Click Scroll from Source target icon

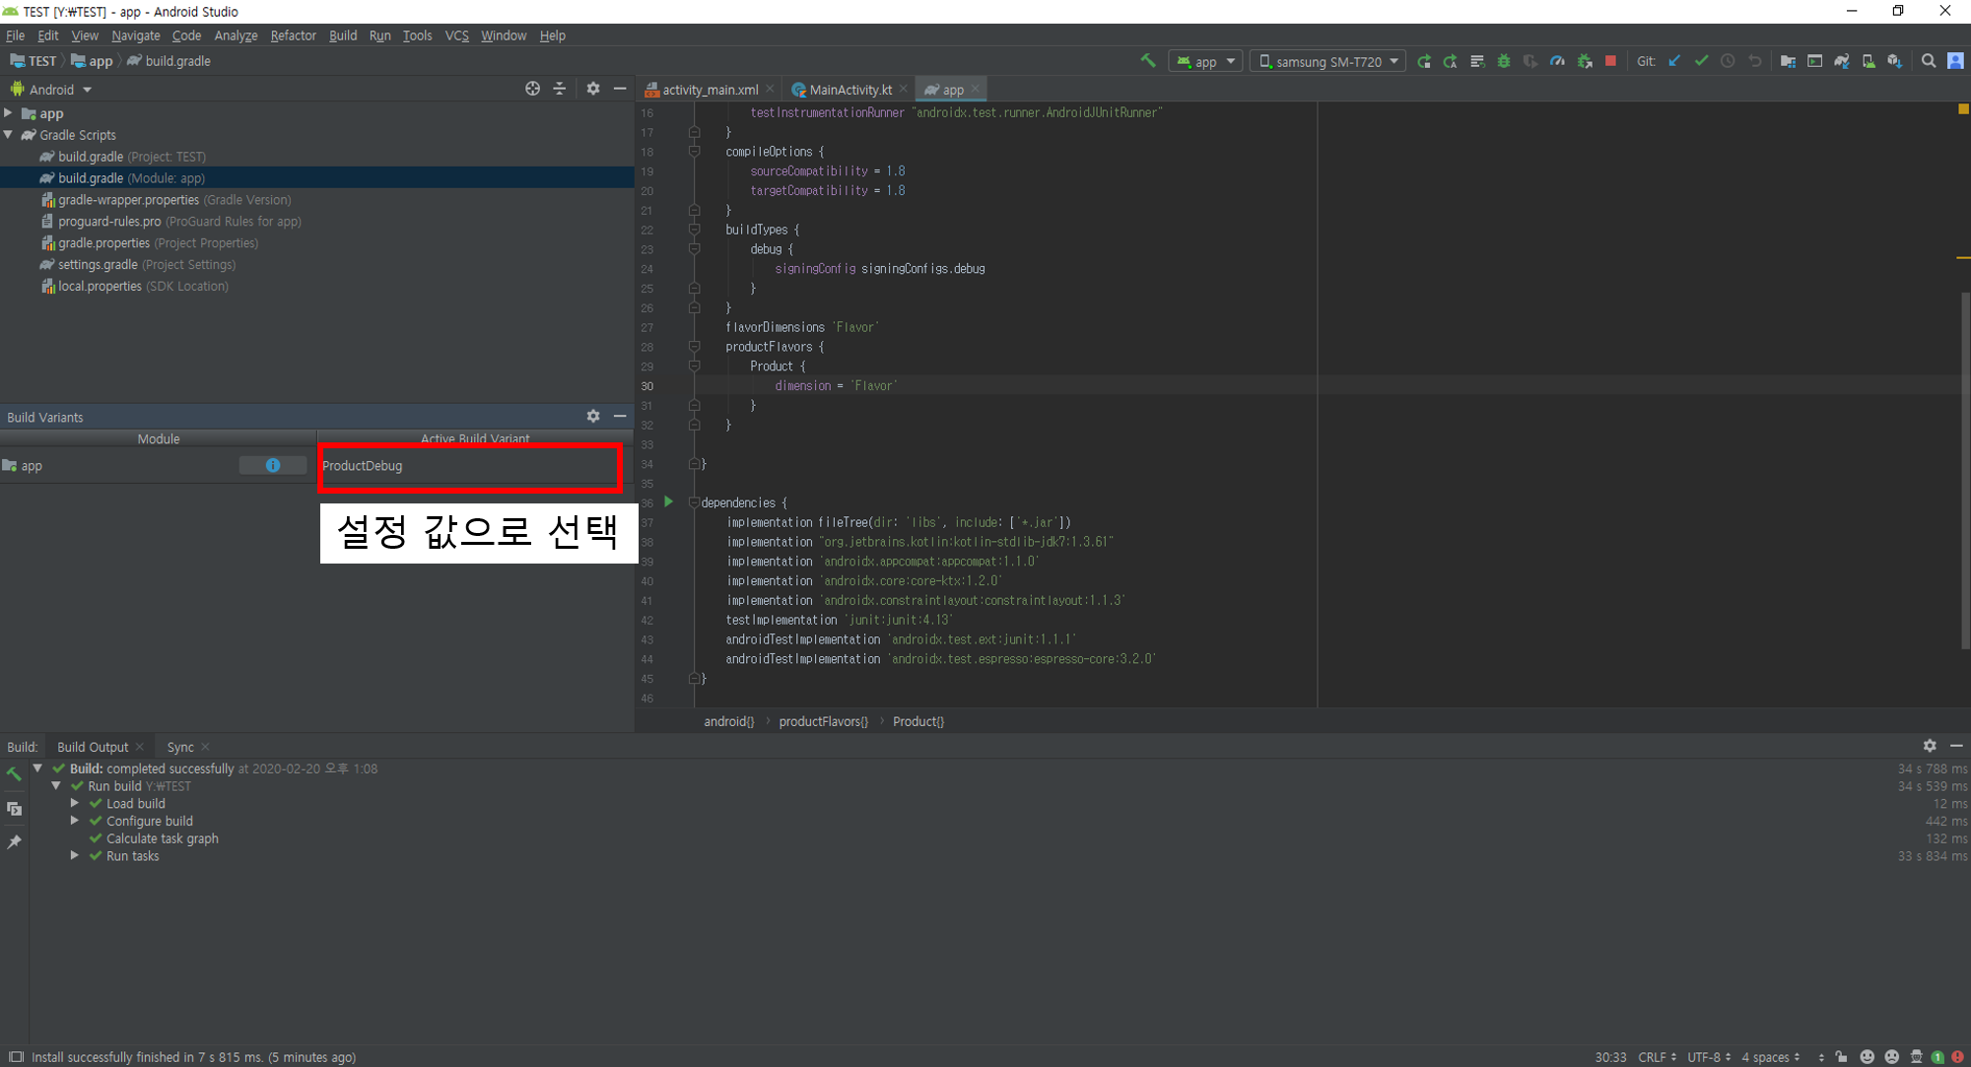point(532,89)
